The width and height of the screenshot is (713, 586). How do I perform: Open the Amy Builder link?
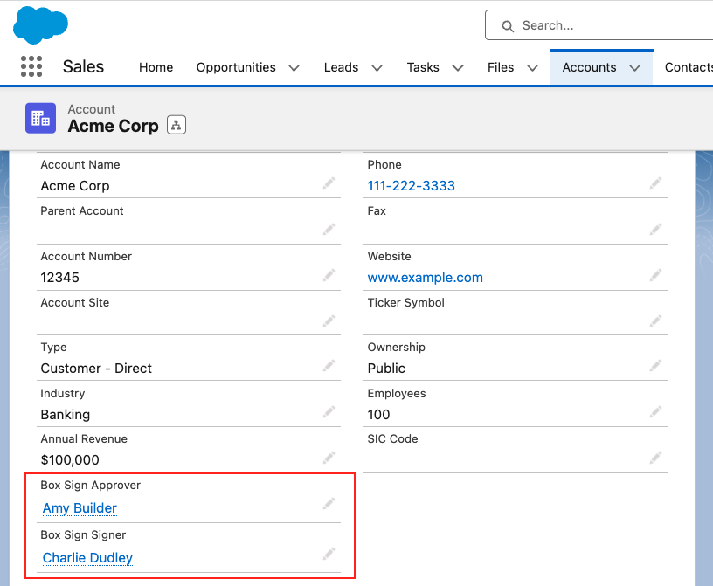point(80,508)
